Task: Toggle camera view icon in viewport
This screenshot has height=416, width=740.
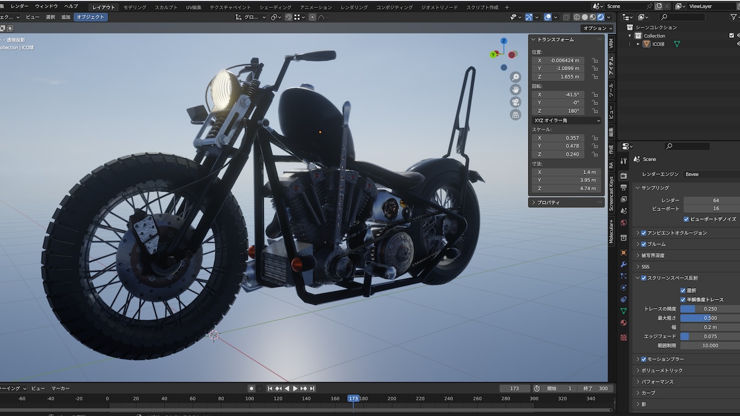Action: (516, 102)
